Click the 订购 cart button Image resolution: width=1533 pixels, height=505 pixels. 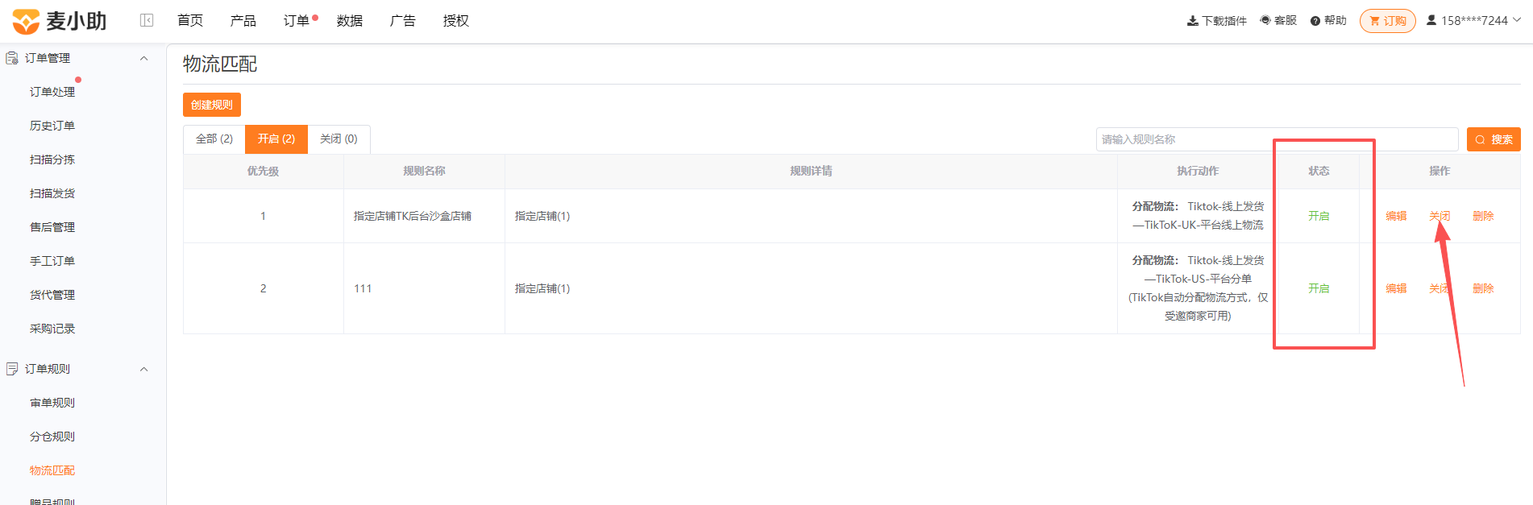[x=1387, y=21]
